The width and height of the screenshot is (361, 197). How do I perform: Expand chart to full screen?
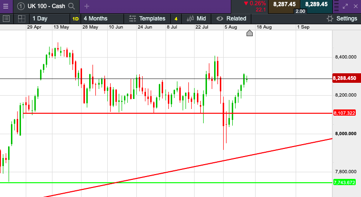[345, 7]
